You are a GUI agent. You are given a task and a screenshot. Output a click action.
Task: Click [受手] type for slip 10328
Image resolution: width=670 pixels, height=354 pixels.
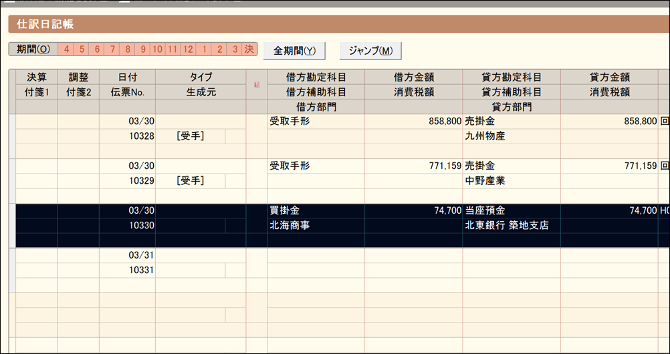[190, 136]
